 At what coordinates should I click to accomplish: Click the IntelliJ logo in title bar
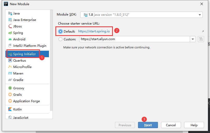pos(6,4)
